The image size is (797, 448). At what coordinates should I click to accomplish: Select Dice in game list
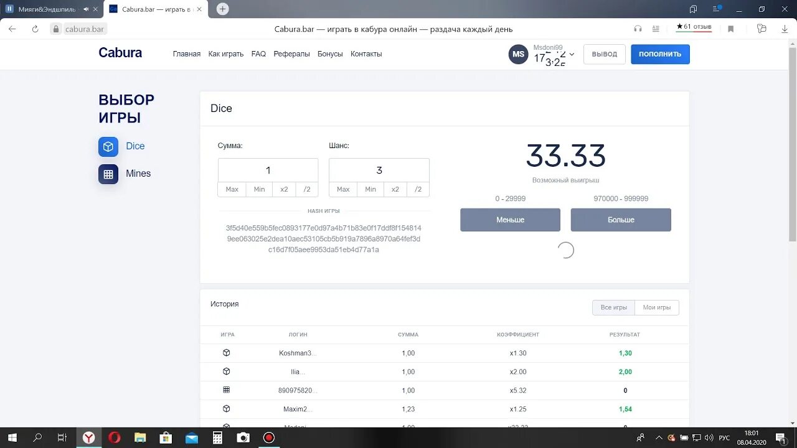click(x=135, y=146)
